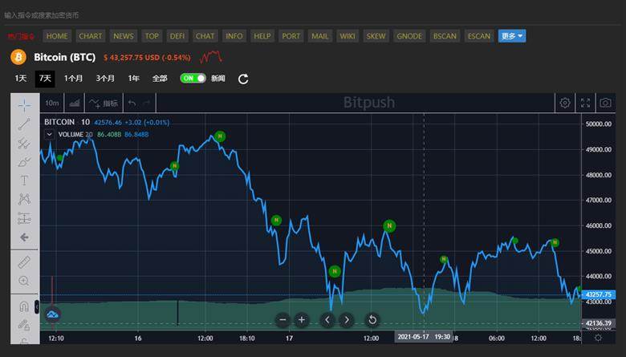Redo the last chart action
626x357 pixels.
(x=147, y=103)
